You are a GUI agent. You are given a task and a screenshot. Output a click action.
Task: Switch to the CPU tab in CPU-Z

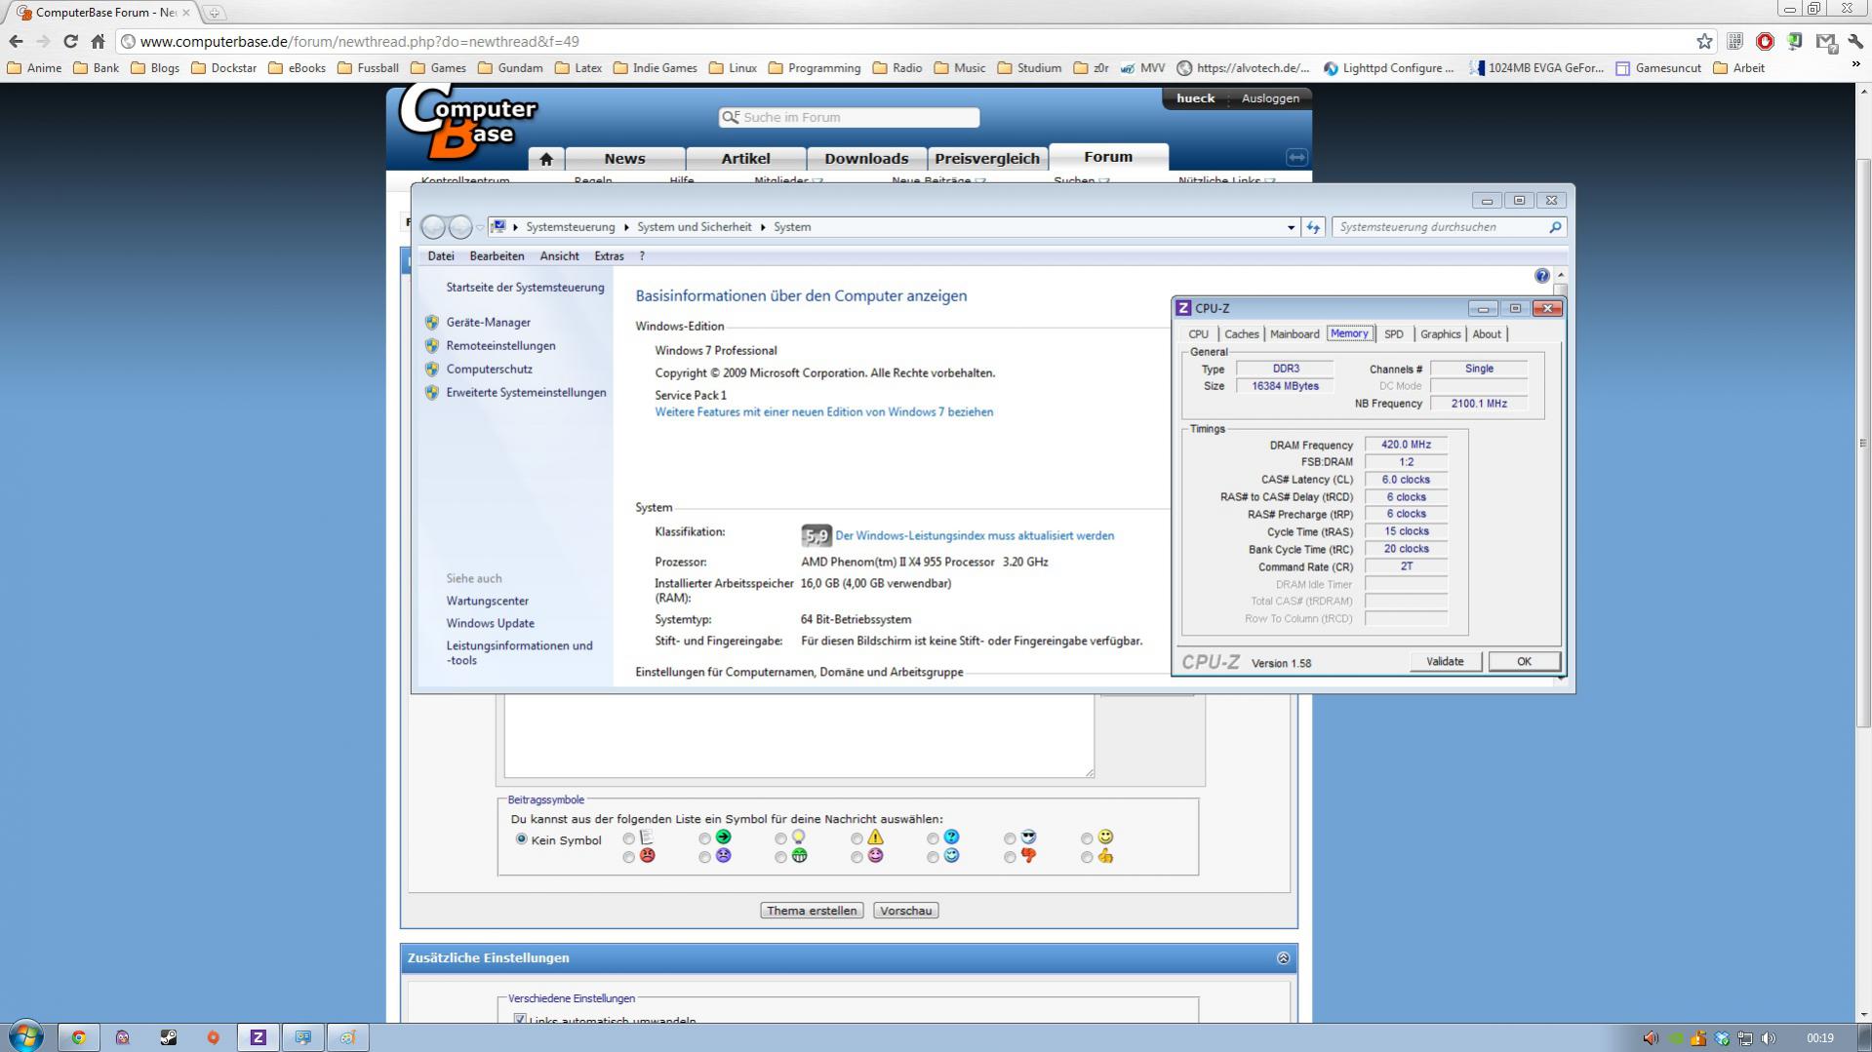1198,333
